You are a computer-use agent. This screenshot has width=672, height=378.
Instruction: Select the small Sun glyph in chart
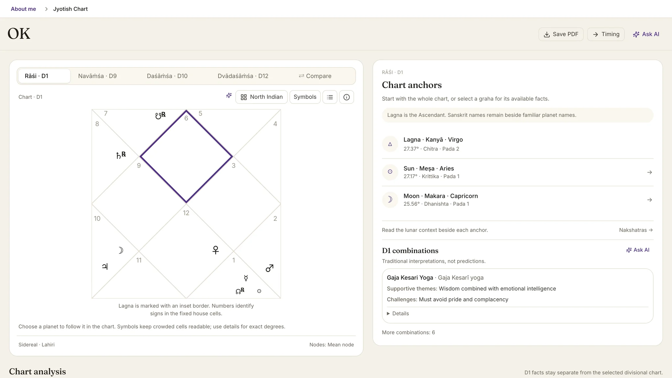[x=259, y=291]
